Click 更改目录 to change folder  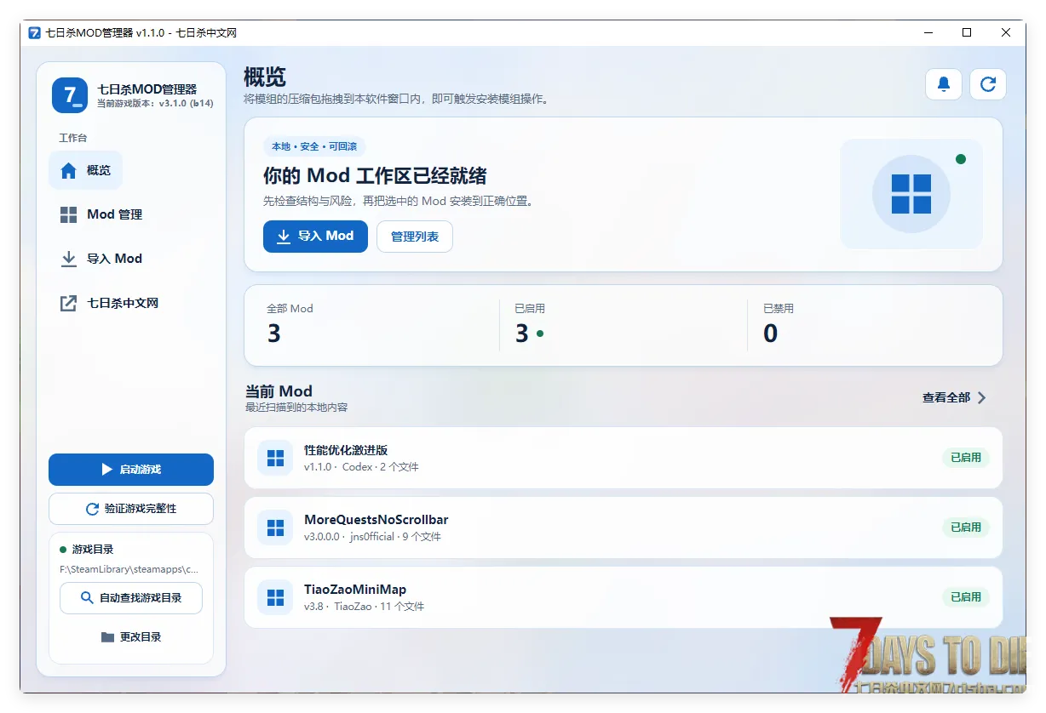click(x=131, y=637)
